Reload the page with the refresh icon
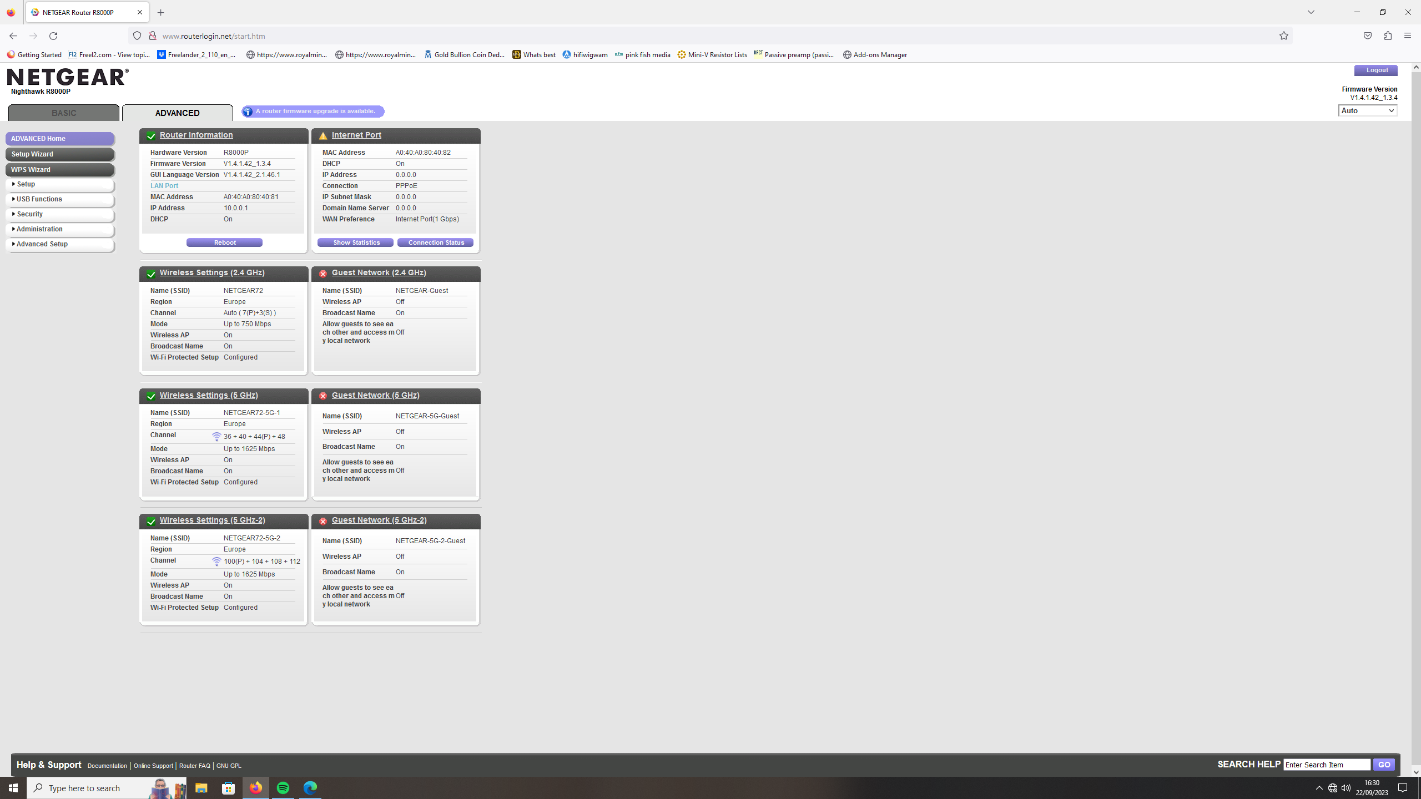 click(53, 35)
